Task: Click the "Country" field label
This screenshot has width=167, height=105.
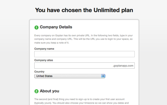Action: click(39, 72)
